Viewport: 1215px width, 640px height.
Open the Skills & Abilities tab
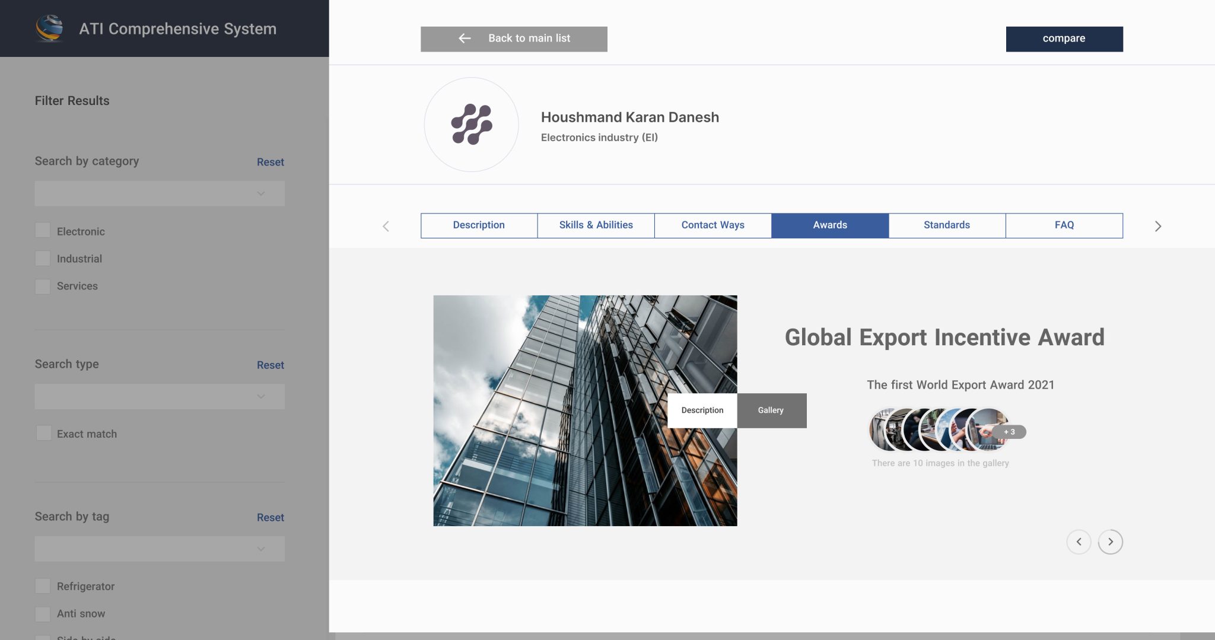point(596,225)
